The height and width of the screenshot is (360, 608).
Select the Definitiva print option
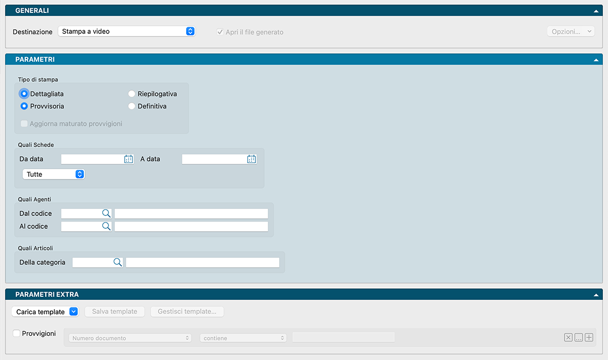point(132,106)
